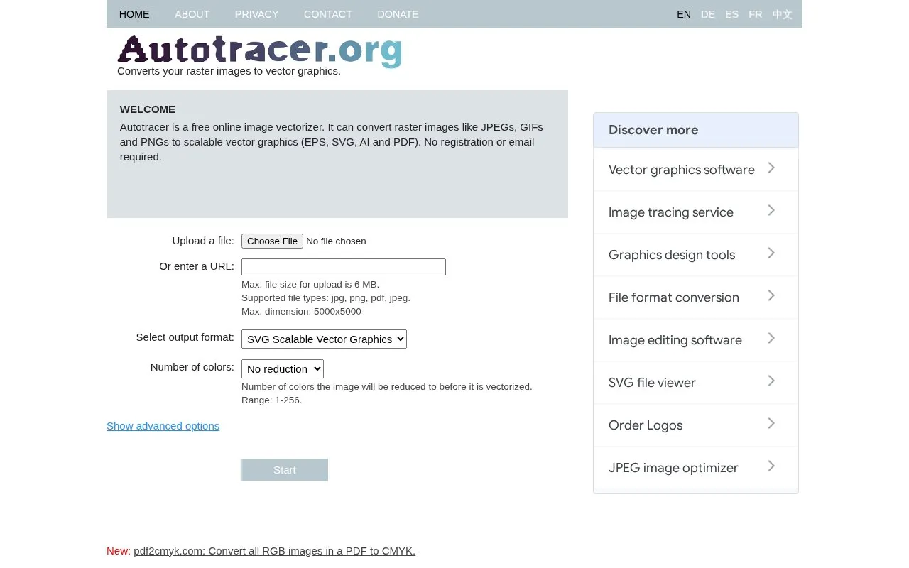The image size is (909, 568).
Task: Switch language to FR
Action: click(x=756, y=14)
